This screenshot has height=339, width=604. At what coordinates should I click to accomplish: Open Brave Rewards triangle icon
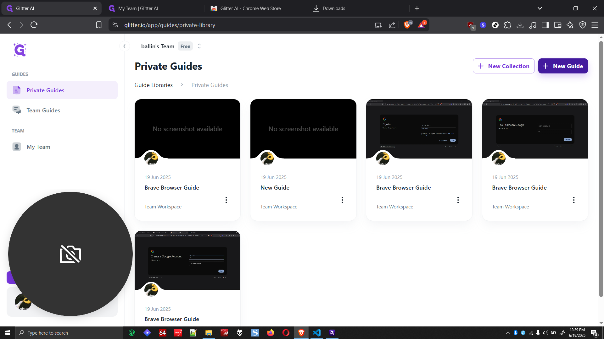(x=422, y=24)
